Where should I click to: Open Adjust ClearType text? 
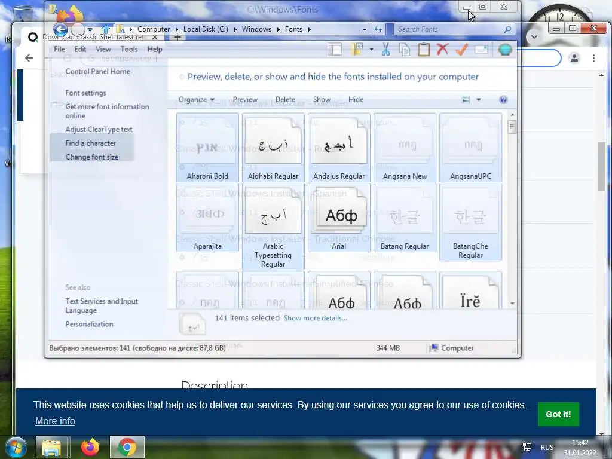tap(99, 129)
